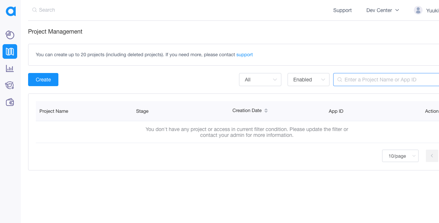Go to previous page arrow

(432, 156)
